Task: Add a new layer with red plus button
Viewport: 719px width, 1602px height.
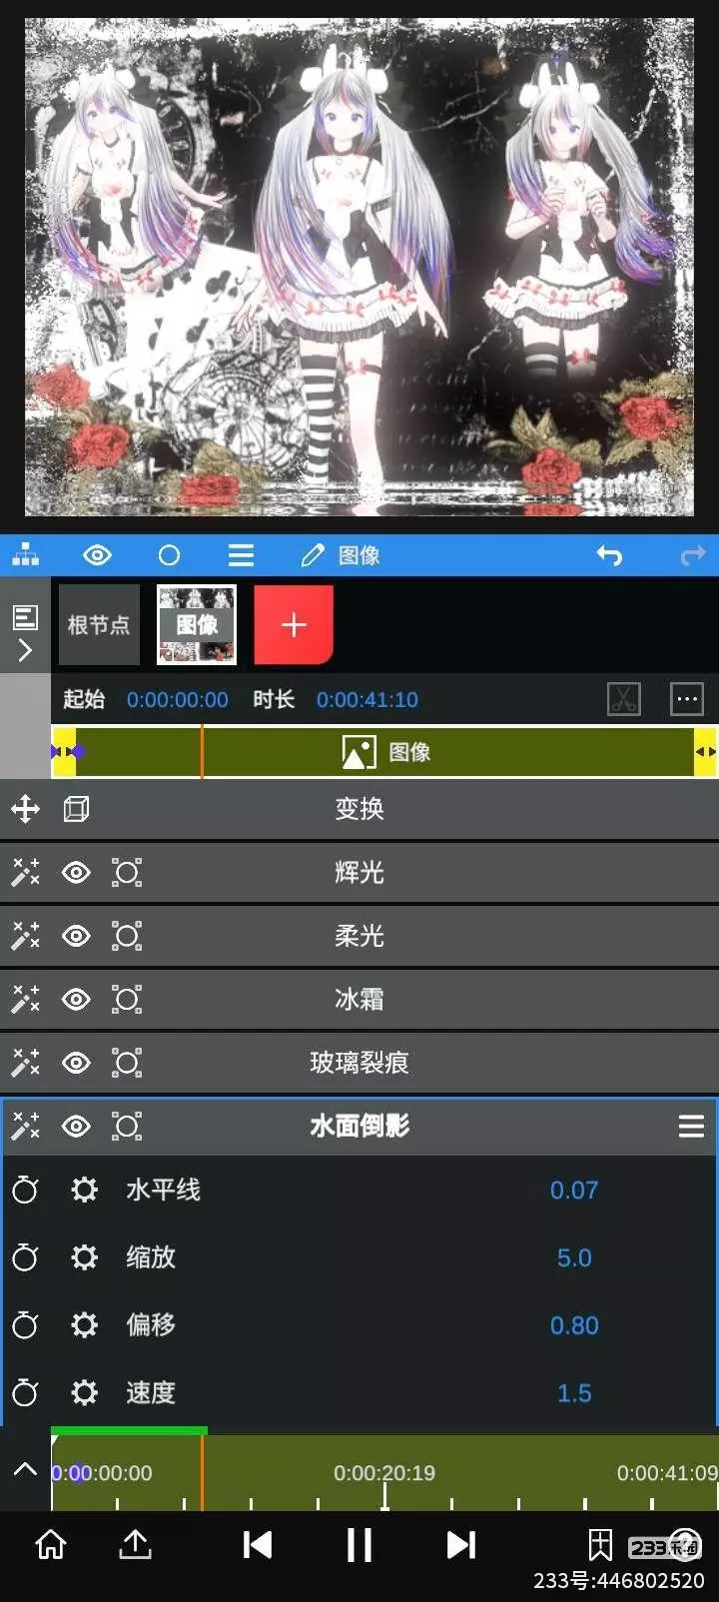Action: 294,625
